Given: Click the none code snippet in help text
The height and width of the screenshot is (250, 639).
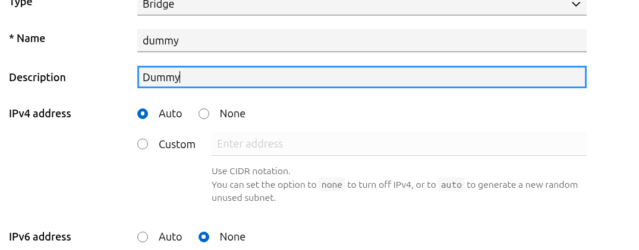Looking at the screenshot, I should point(332,185).
